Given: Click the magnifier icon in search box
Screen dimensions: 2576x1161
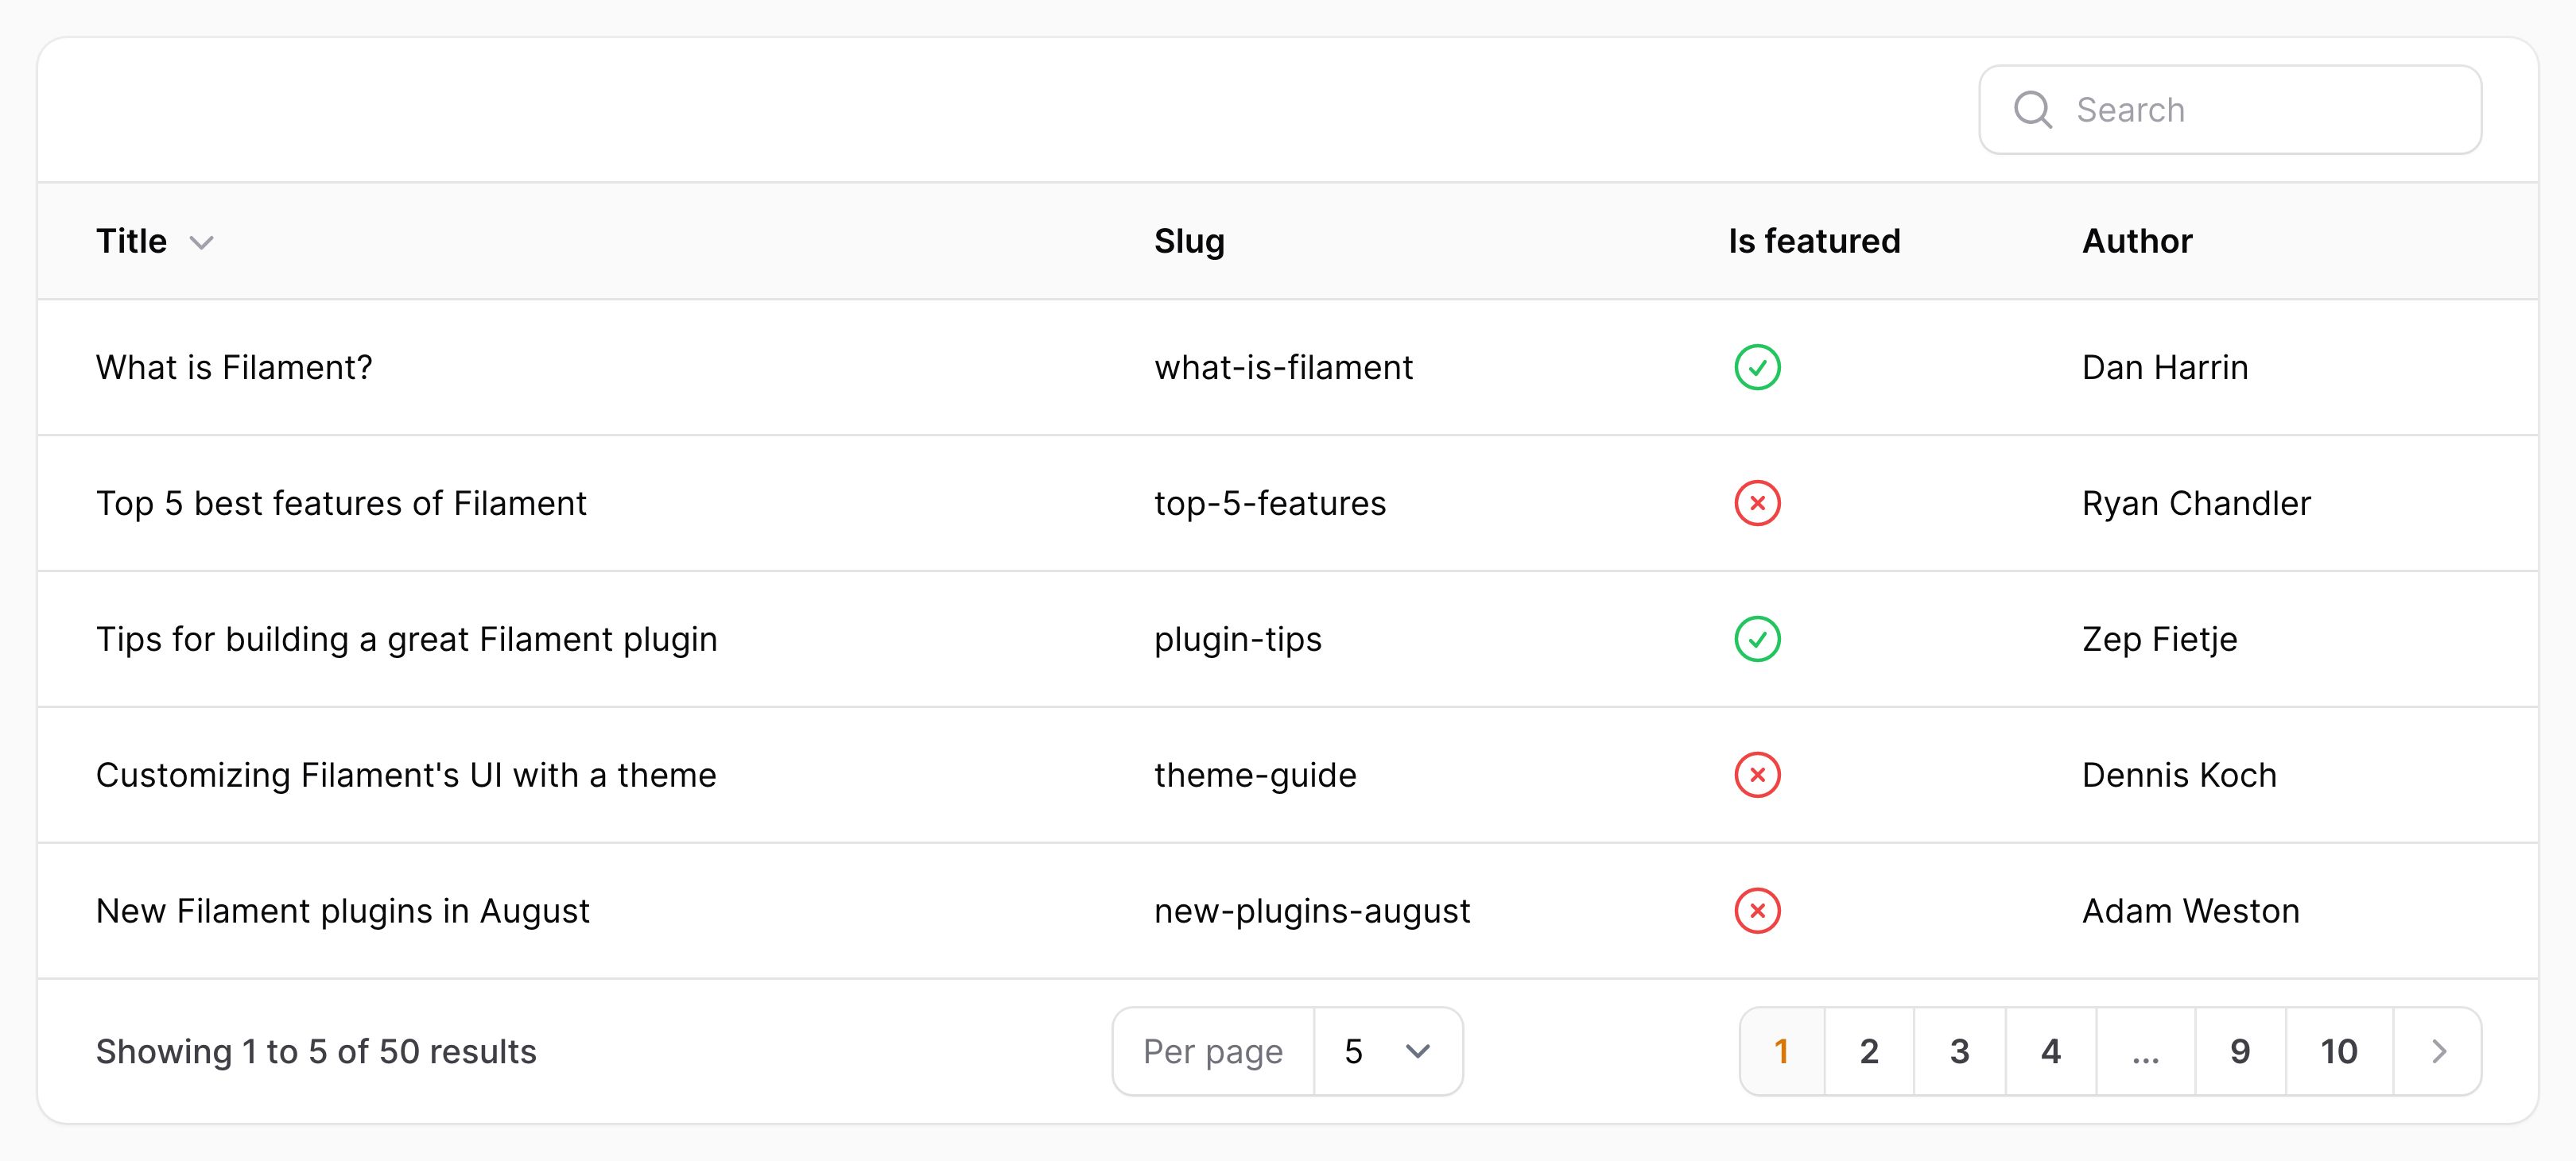Looking at the screenshot, I should pyautogui.click(x=2033, y=110).
